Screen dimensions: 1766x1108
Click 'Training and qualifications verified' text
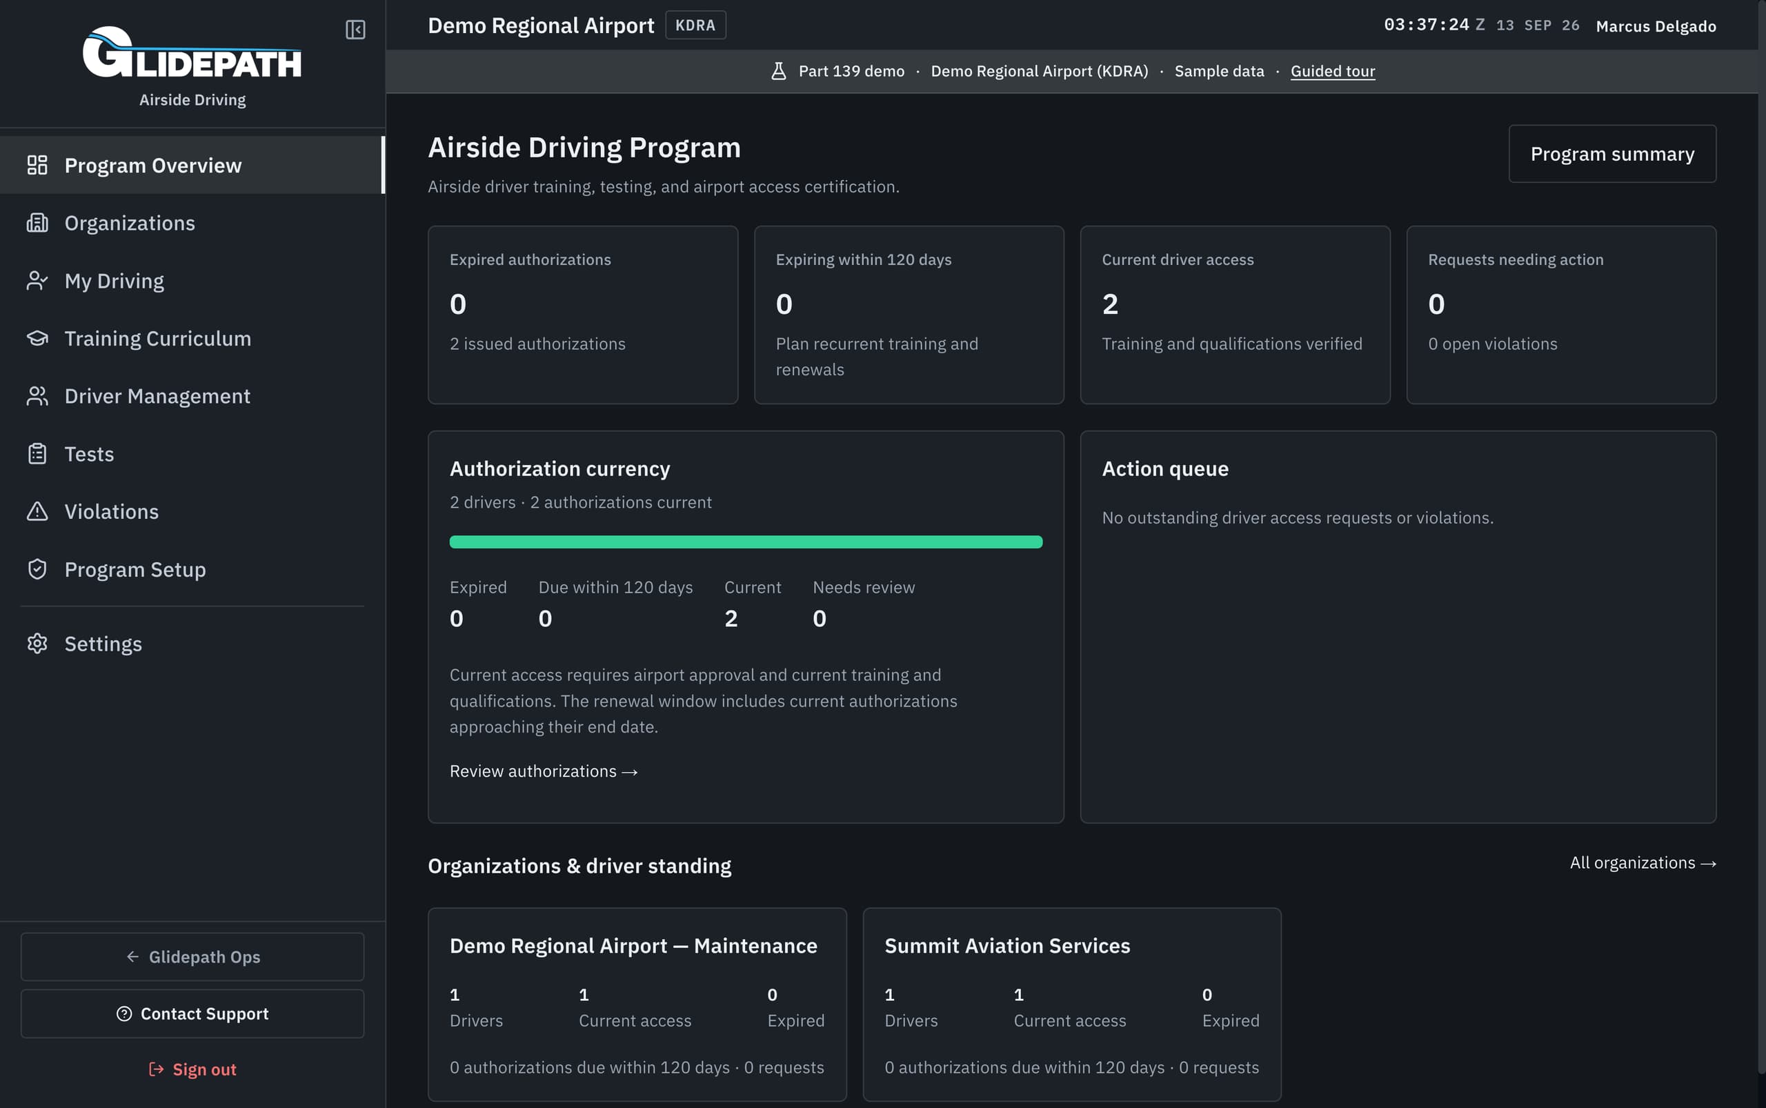pyautogui.click(x=1232, y=344)
